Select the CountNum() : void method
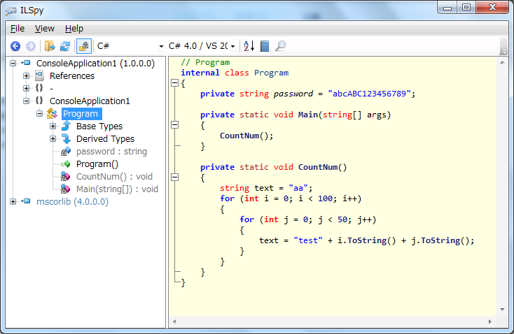Viewport: 514px width, 334px height. pyautogui.click(x=114, y=177)
